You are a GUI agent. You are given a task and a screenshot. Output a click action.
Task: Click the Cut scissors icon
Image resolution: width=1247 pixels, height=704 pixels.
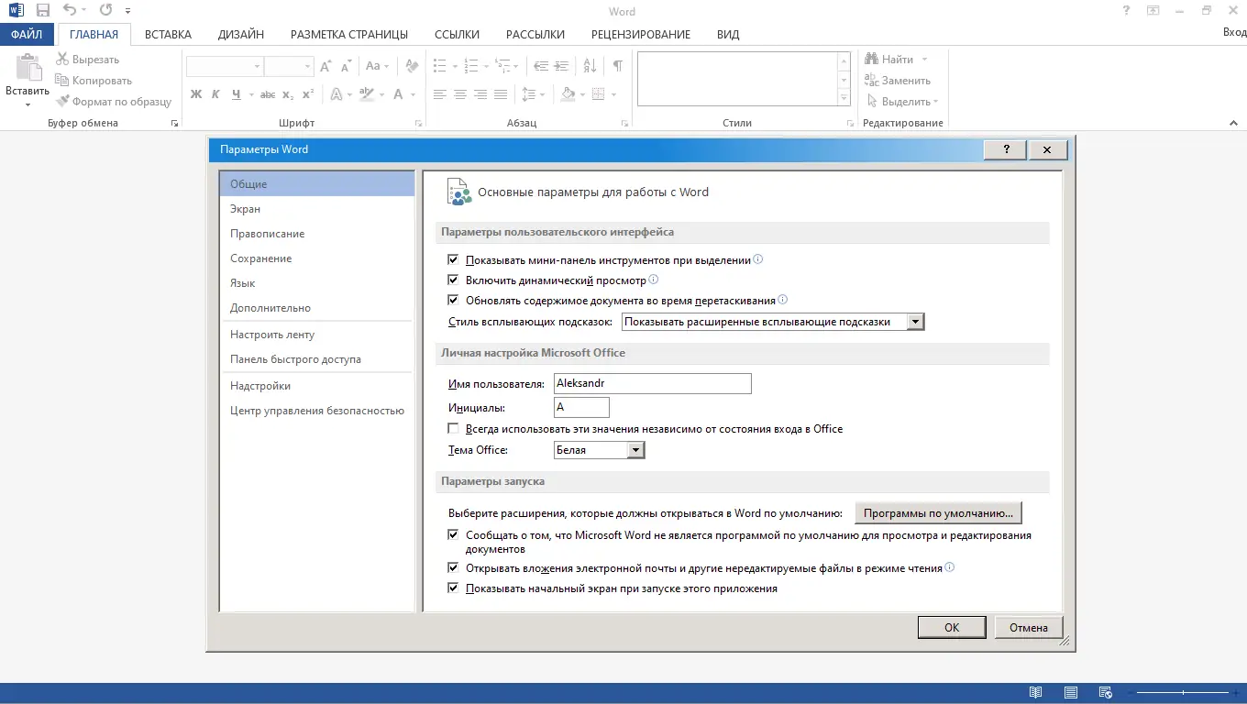tap(62, 60)
